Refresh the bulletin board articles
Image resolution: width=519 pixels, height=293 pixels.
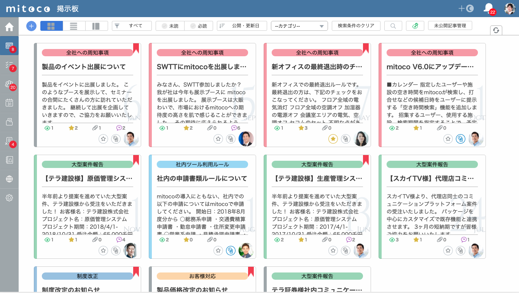pos(496,30)
